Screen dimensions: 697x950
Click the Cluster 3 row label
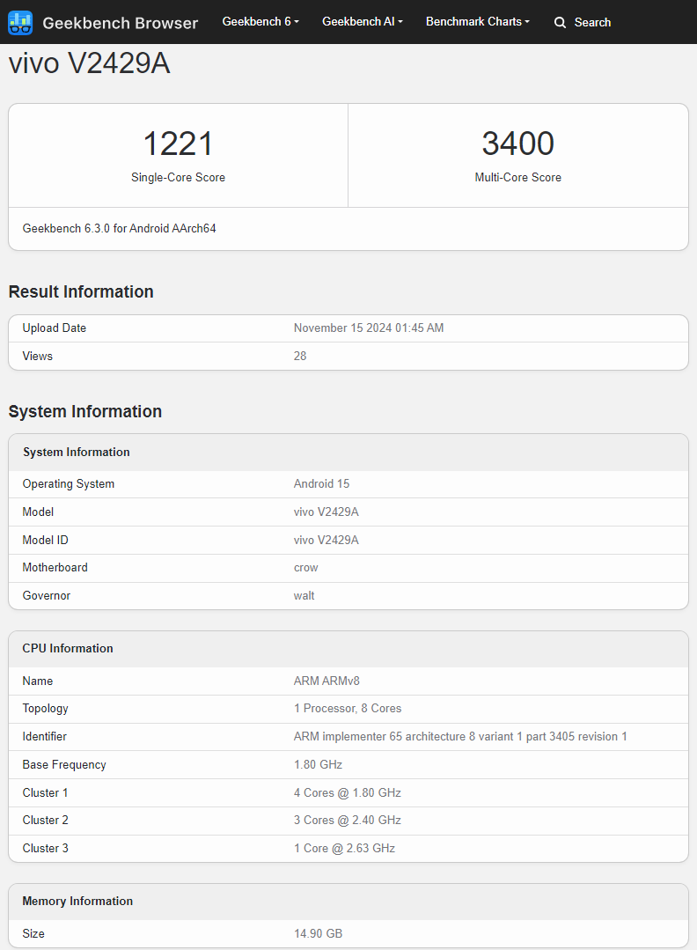click(46, 848)
